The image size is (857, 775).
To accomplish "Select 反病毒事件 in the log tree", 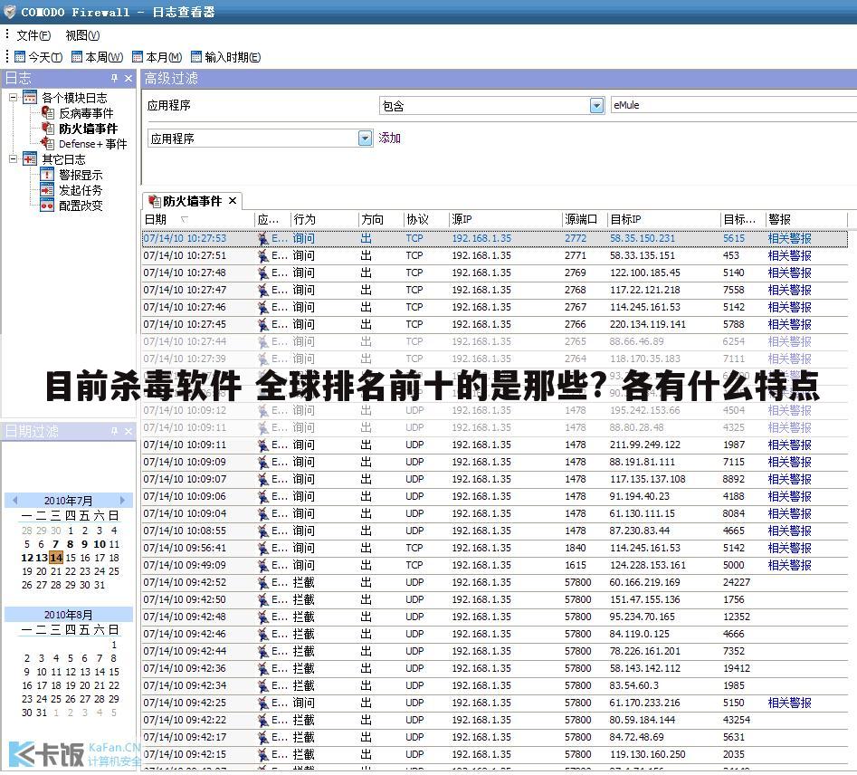I will (x=86, y=113).
